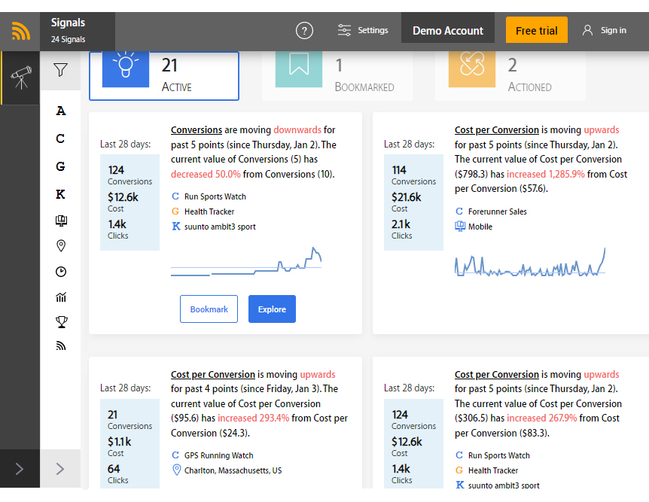The height and width of the screenshot is (502, 649).
Task: Click '21 Conversions' stat in third card
Action: point(129,420)
